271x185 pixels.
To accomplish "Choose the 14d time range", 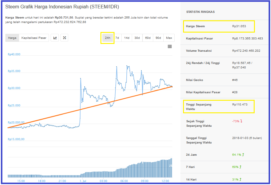I will click(127, 38).
